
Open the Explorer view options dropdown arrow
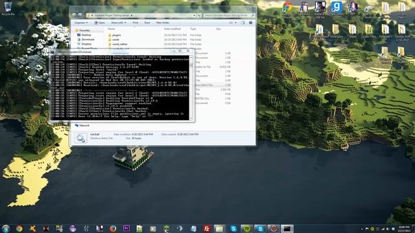pos(235,23)
